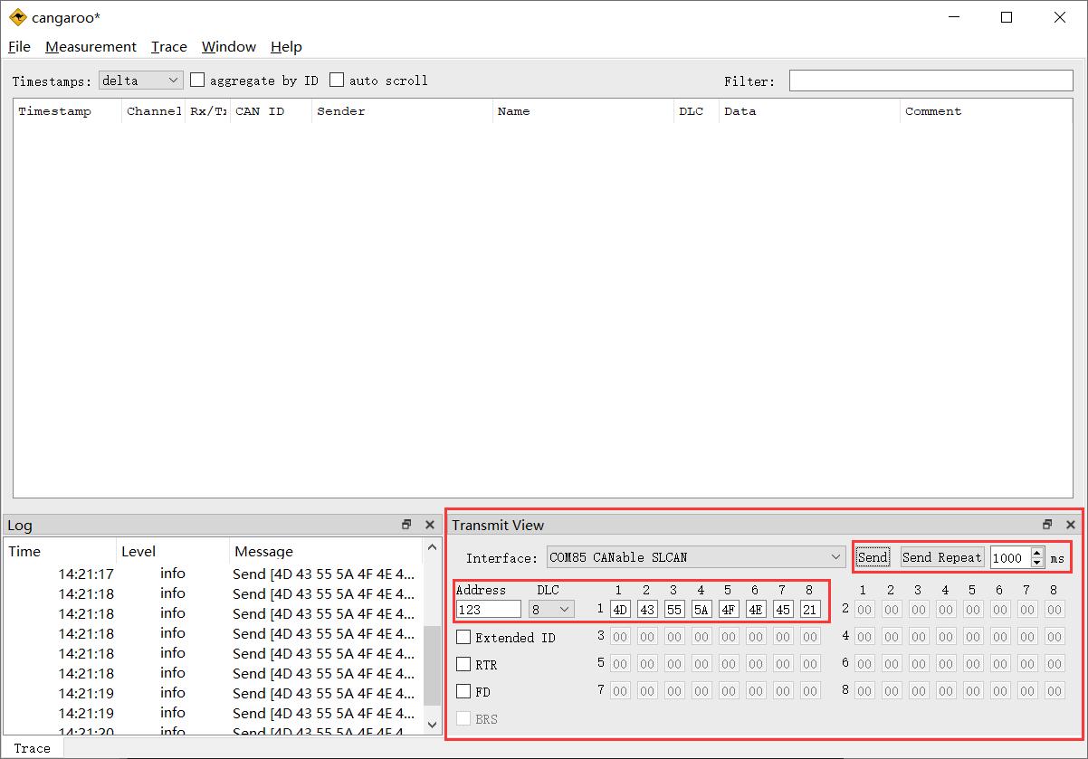1088x759 pixels.
Task: Decrease the repeat interval with the down arrow
Action: click(x=1036, y=563)
